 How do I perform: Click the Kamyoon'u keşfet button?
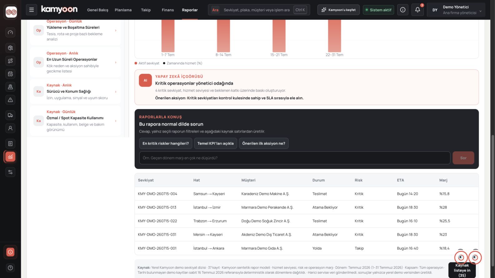point(339,10)
